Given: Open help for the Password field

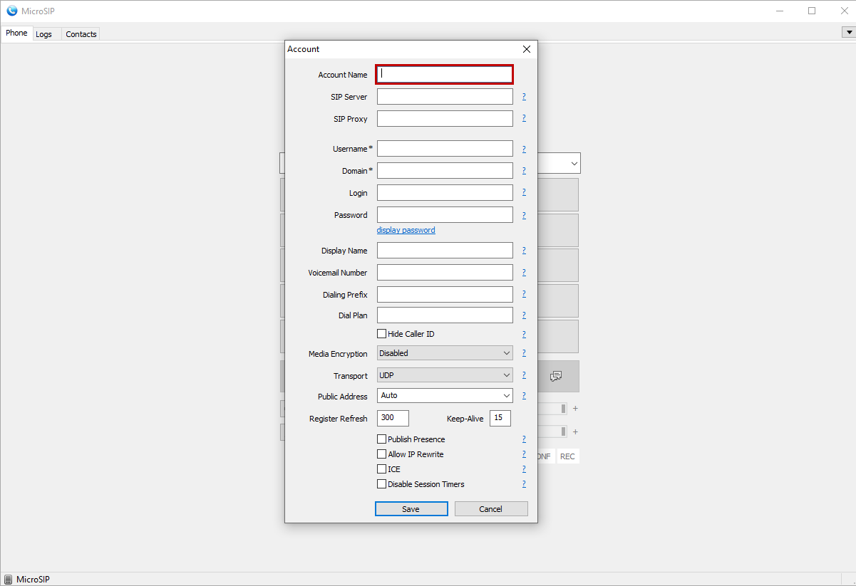Looking at the screenshot, I should 524,215.
